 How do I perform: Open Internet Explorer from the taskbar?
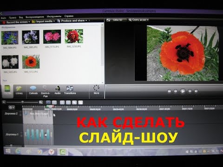coord(18,151)
